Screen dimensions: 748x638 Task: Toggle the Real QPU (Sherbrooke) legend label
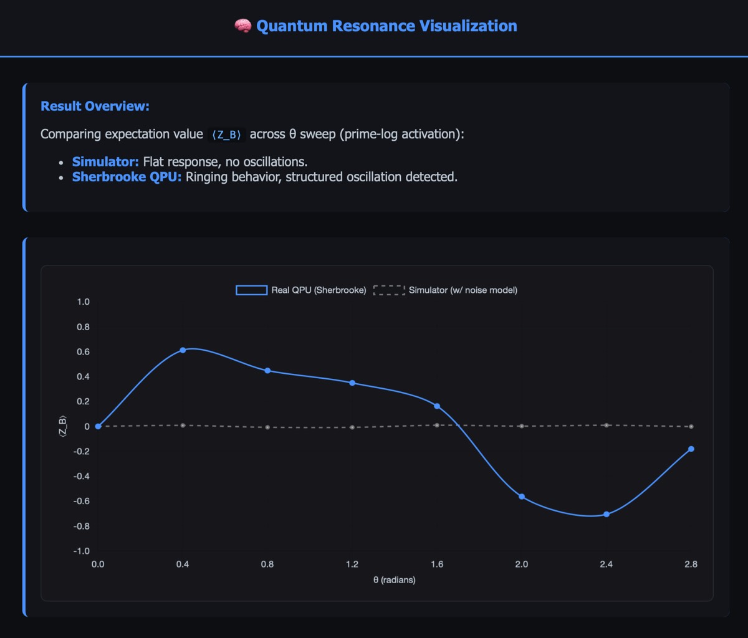click(x=319, y=290)
